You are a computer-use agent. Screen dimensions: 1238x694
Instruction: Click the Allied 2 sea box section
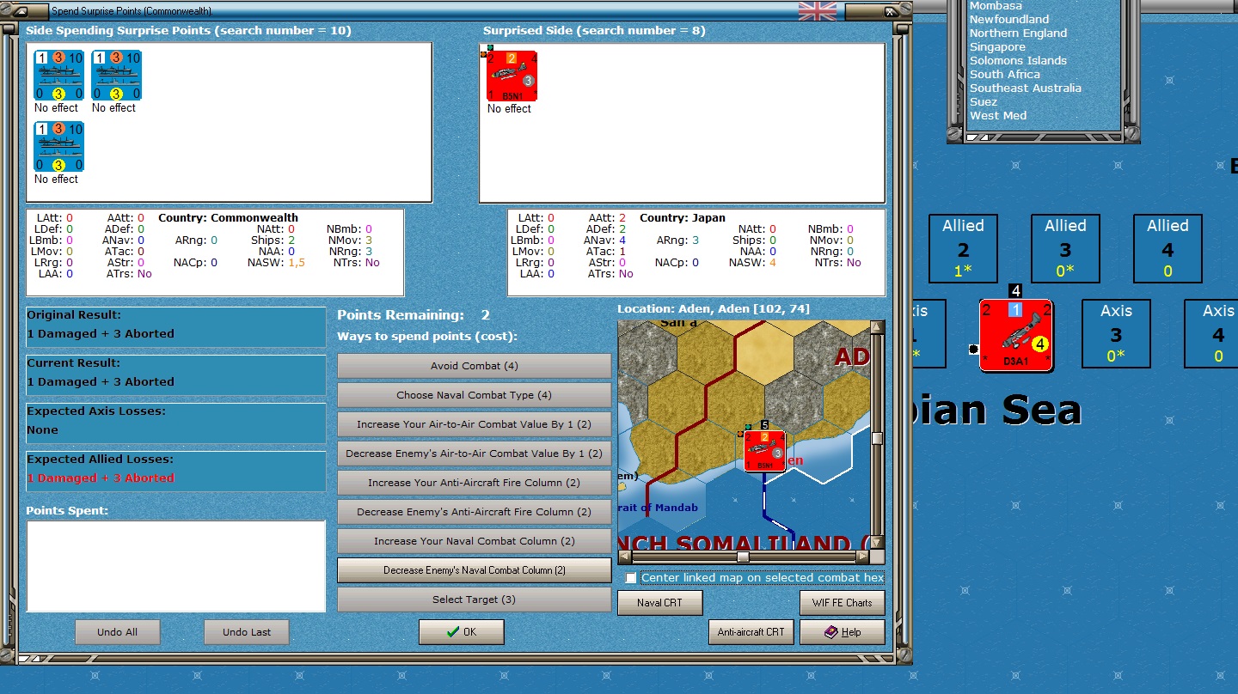[x=963, y=248]
